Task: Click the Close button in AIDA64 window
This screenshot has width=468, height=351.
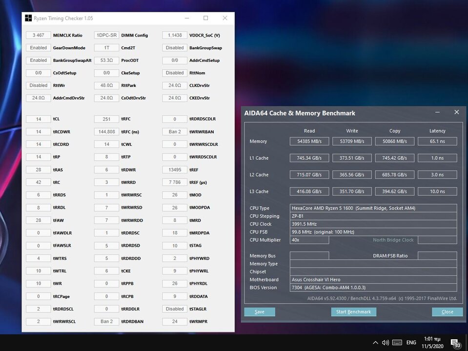Action: (448, 312)
